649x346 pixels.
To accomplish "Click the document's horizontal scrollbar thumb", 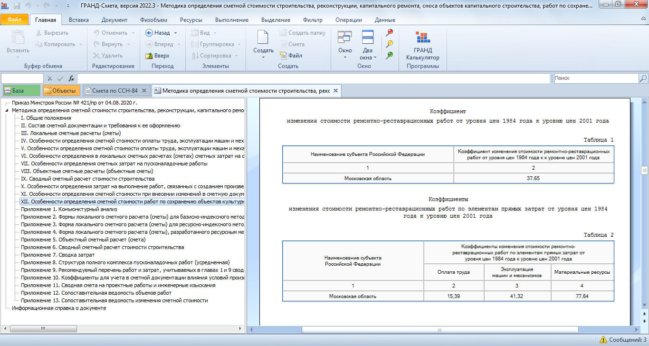I will pos(440,329).
